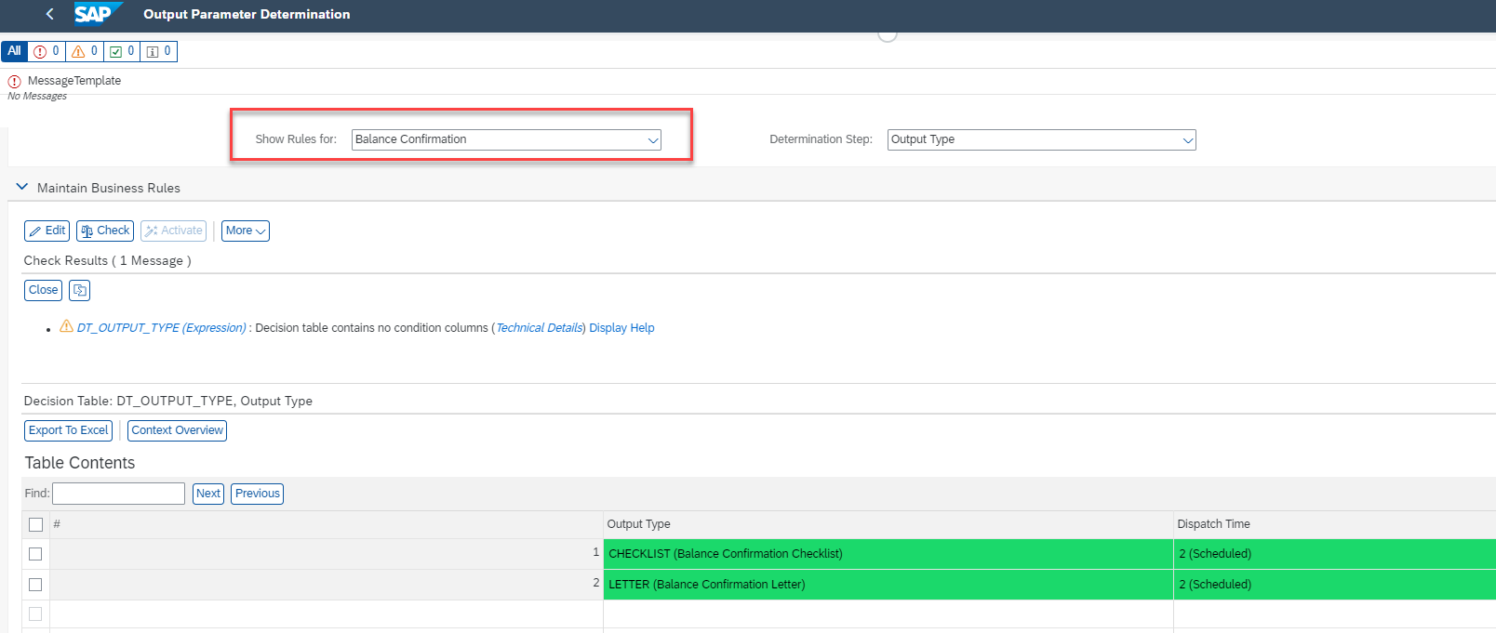Open Context Overview
1496x633 pixels.
pos(177,430)
